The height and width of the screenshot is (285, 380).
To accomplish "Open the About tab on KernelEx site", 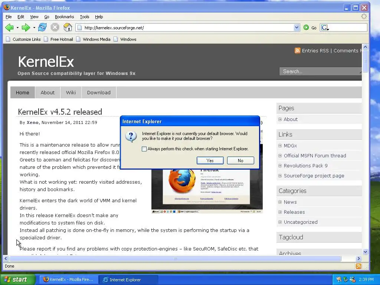I will tap(47, 92).
